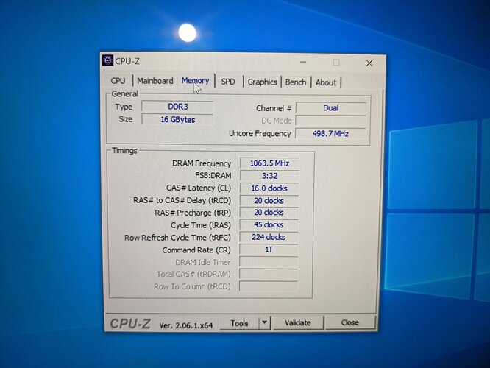Click the tRCD 20 clocks value
Screen dimensions: 490x368
pos(269,201)
